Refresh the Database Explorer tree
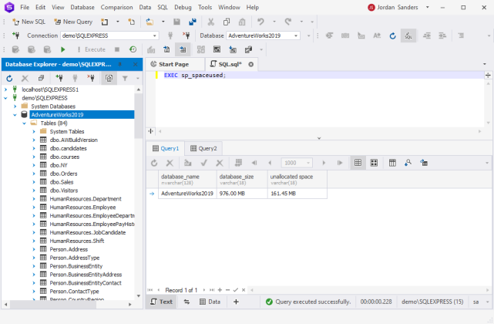This screenshot has height=324, width=494. point(9,78)
